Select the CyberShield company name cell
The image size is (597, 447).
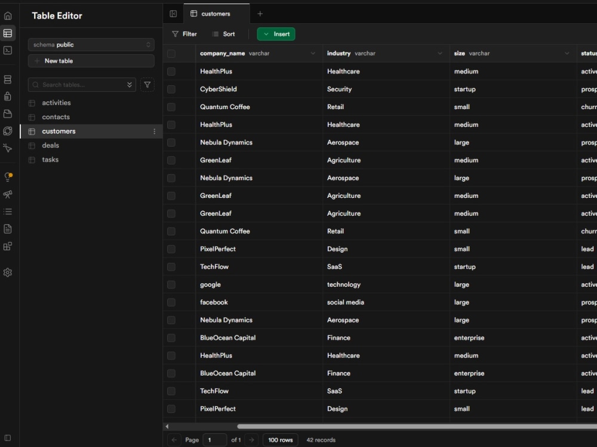click(259, 89)
